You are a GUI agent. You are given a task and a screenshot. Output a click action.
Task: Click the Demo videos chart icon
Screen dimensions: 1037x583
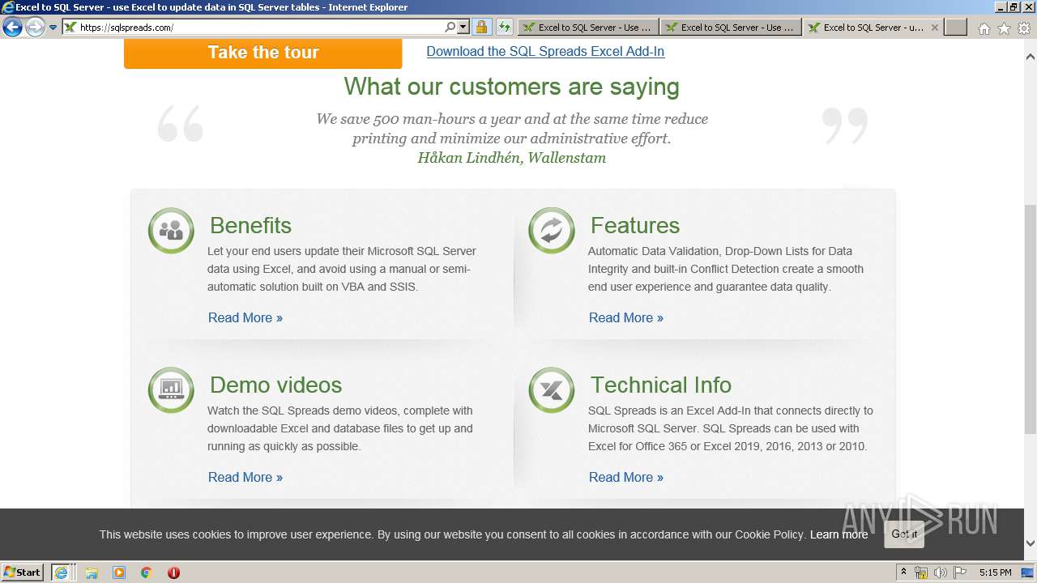coord(171,390)
